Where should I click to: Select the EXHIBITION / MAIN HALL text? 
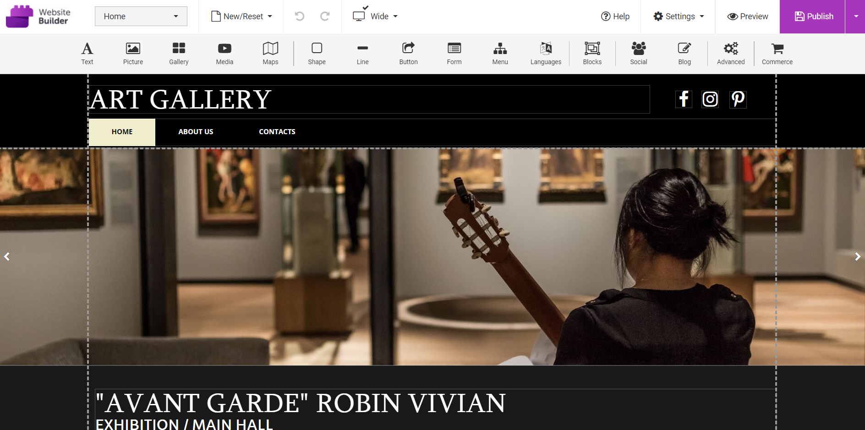coord(184,424)
